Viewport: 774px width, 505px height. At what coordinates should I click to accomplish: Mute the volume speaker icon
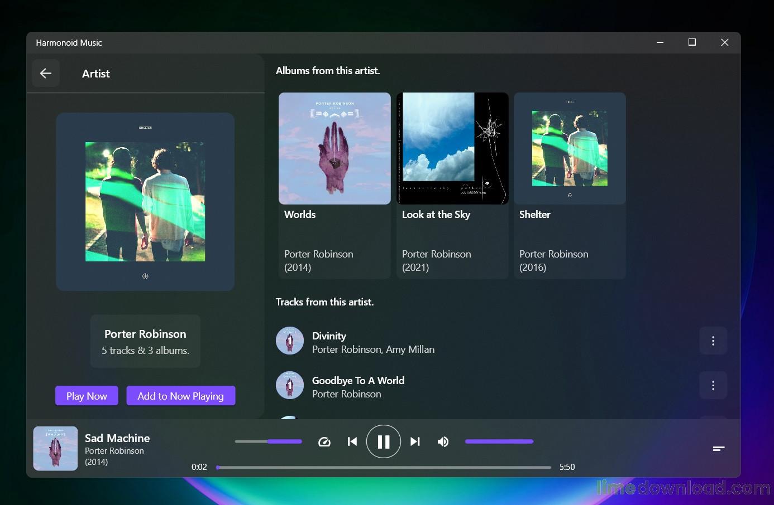(443, 441)
